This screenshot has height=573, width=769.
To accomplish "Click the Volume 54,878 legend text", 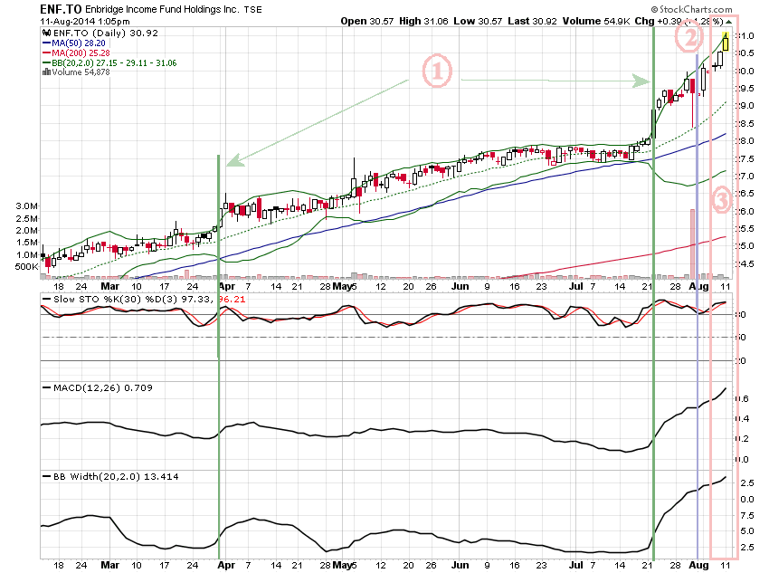I will [81, 72].
